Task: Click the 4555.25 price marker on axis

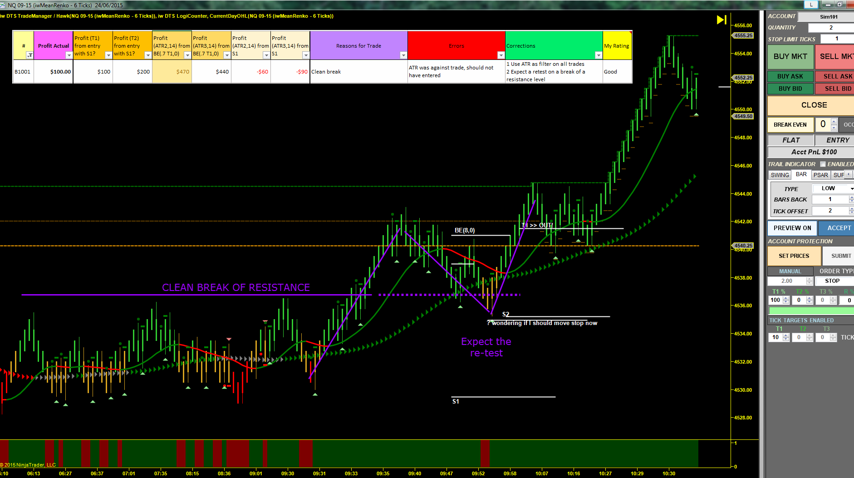Action: click(743, 35)
